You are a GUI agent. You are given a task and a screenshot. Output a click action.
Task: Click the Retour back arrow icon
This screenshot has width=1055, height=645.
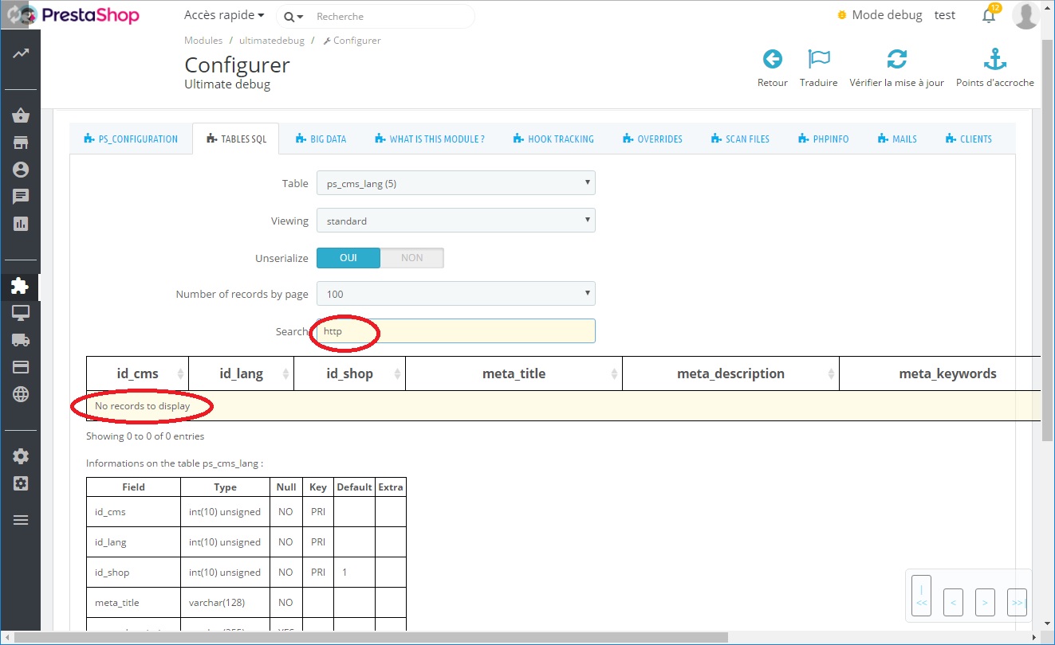[x=772, y=59]
